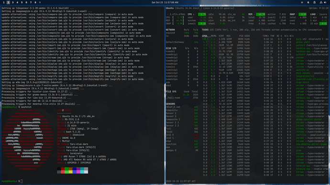Switch to workspace 1
Image resolution: width=330 pixels, height=185 pixels.
point(4,2)
